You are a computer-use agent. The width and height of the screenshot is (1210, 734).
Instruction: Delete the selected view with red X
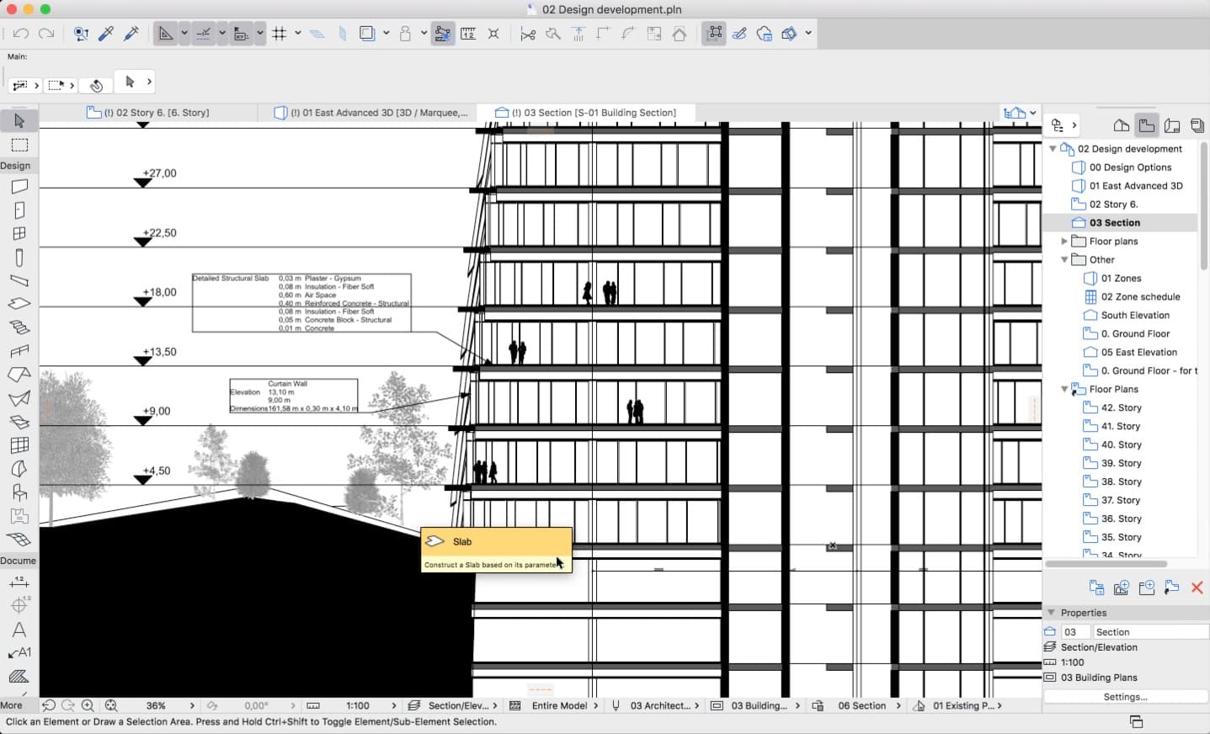(1197, 588)
